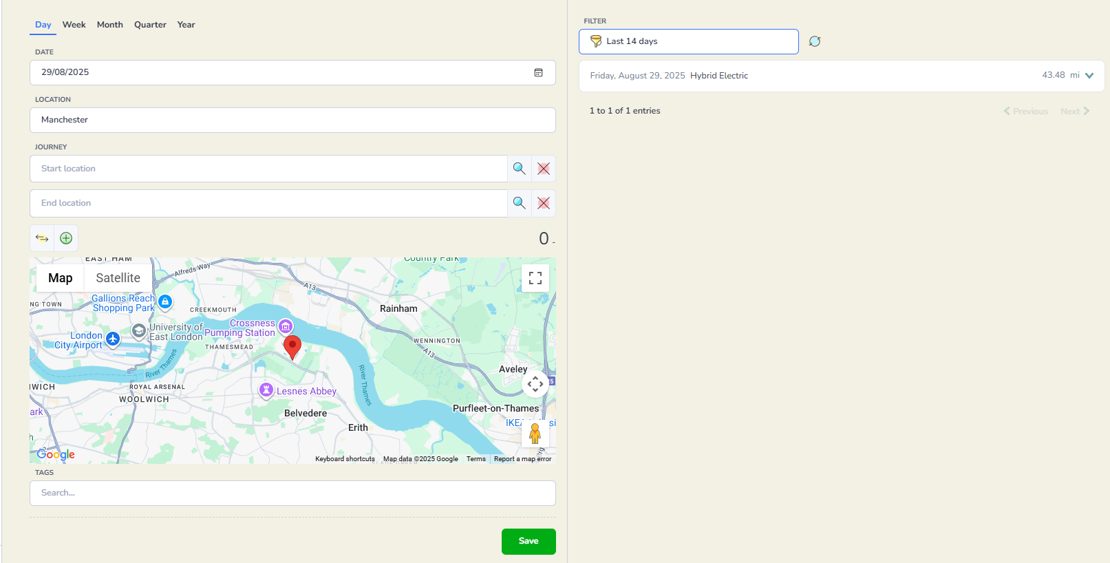
Task: Select the Friday, August 29, 2025 entry
Action: click(842, 76)
